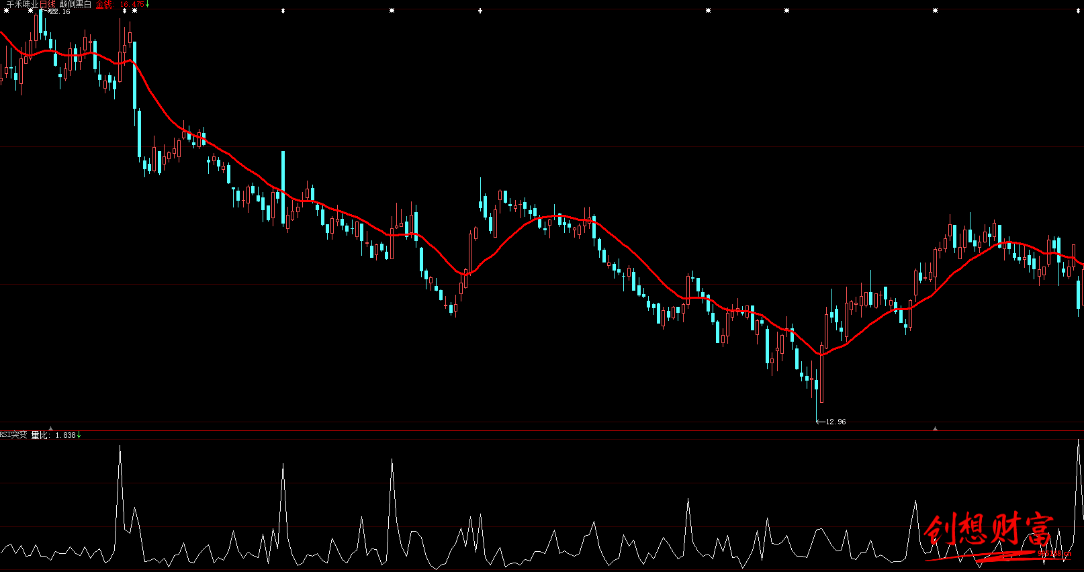
Task: Click the small gray triangle above RSI突变 label
Action: tap(50, 428)
